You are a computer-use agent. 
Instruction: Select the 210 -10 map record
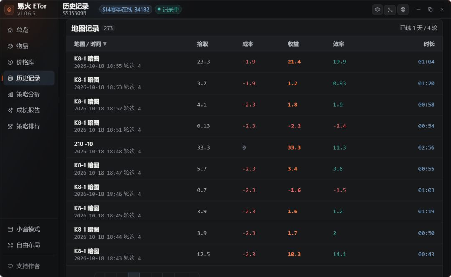point(254,147)
